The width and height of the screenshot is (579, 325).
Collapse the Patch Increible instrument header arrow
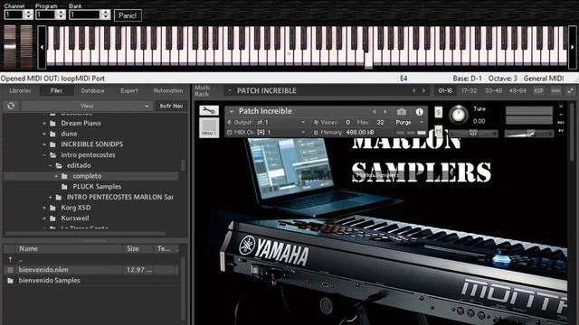[x=232, y=111]
